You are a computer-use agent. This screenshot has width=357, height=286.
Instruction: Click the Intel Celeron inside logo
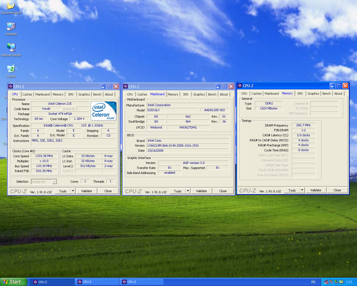103,111
